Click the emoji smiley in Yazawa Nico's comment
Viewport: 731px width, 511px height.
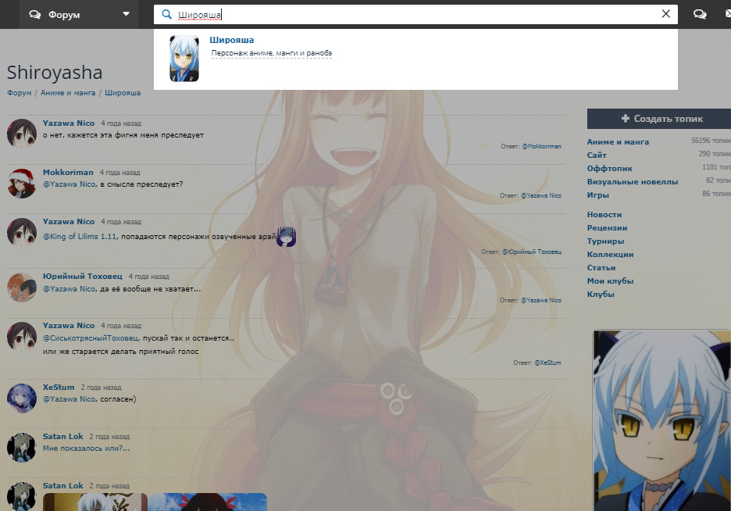coord(286,237)
